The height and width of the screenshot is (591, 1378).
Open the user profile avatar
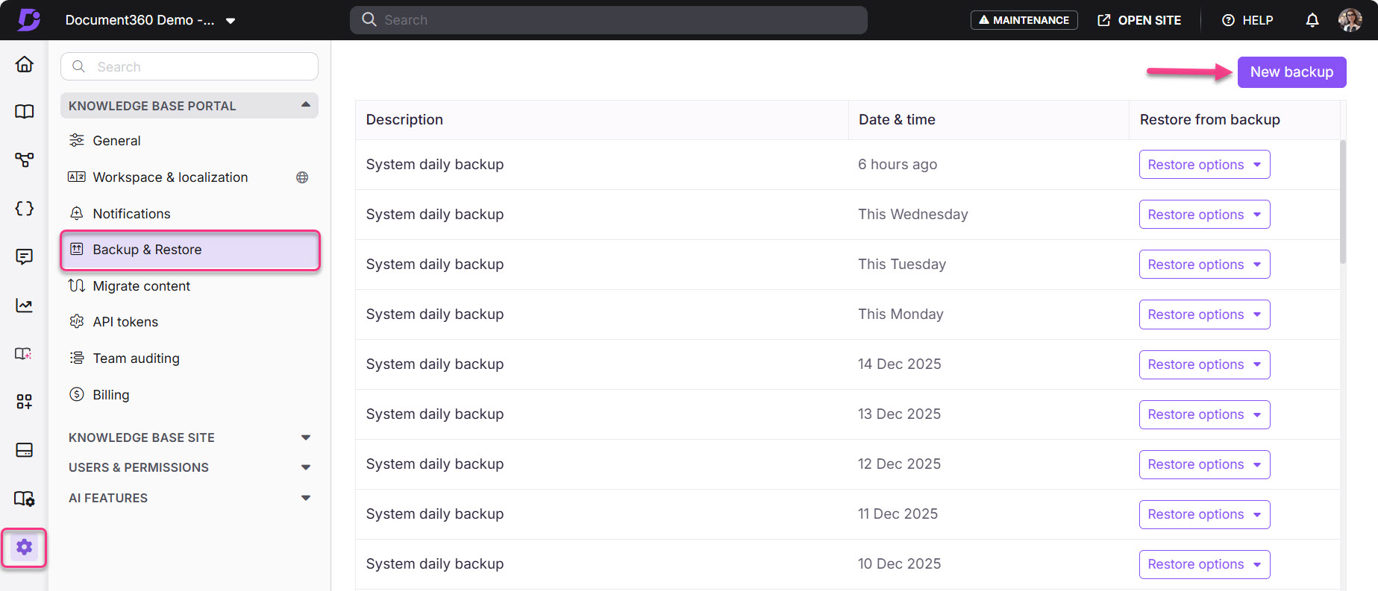(x=1350, y=20)
